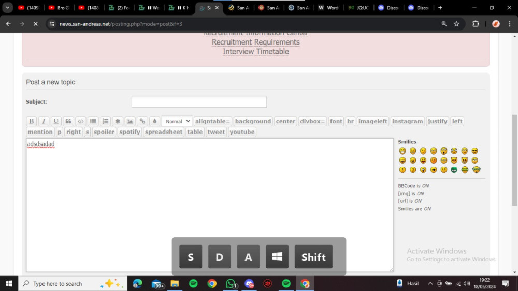Open the Recruitment Requirements link

coord(256,42)
